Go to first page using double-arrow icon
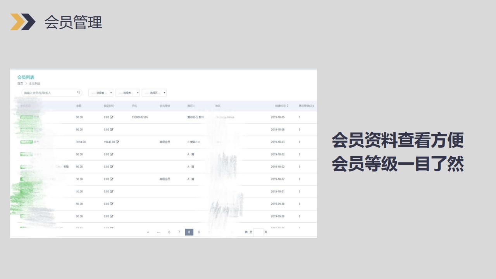This screenshot has height=279, width=496. click(148, 232)
